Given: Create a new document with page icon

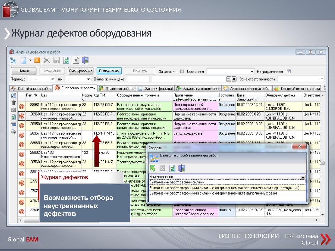Looking at the screenshot, I should [x=23, y=60].
